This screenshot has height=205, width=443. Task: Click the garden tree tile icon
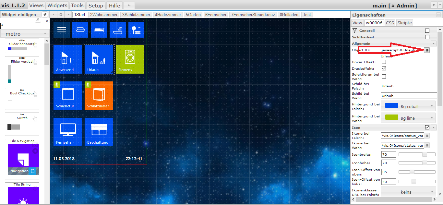136,30
